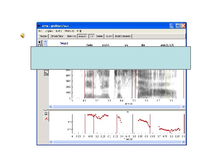
Task: Click right arrow of F0 pane scrollbar
Action: (183, 142)
